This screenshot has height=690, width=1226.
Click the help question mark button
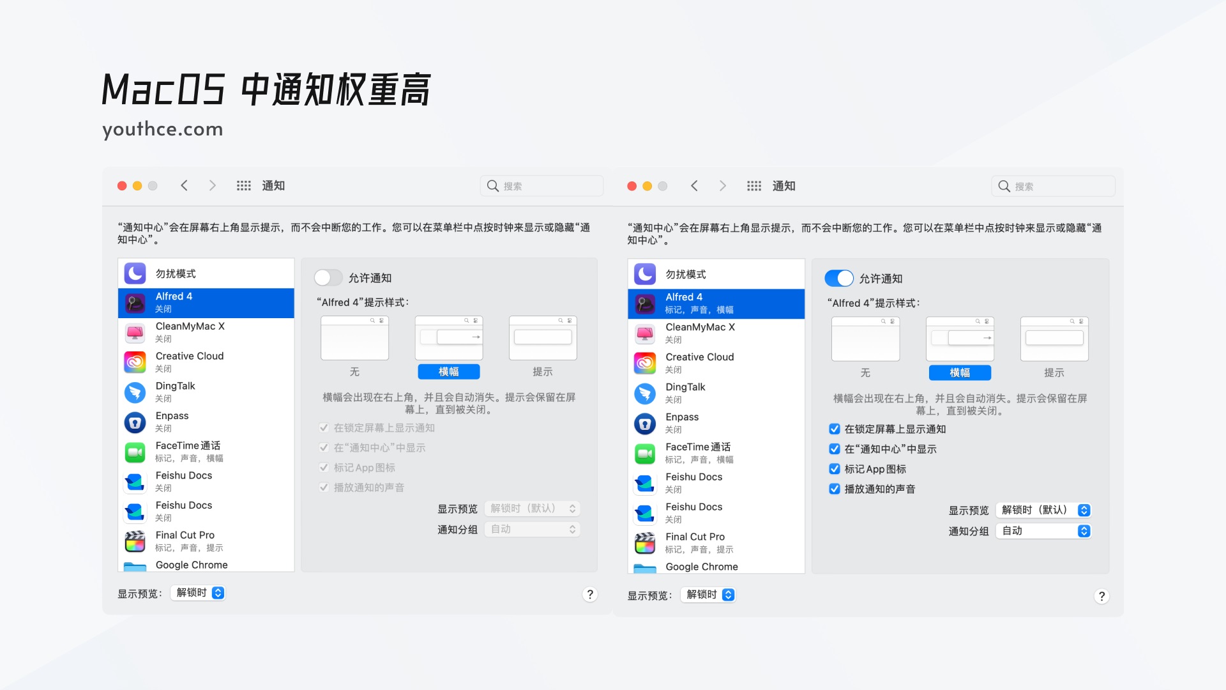(590, 594)
